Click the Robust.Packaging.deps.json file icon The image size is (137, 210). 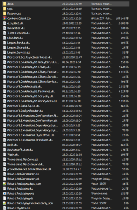(5, 184)
